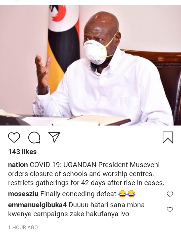Tap the white face mask in the photo
Image resolution: width=181 pixels, height=238 pixels.
96,51
